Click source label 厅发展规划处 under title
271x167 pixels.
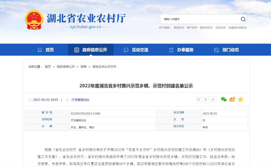[x=80, y=100]
